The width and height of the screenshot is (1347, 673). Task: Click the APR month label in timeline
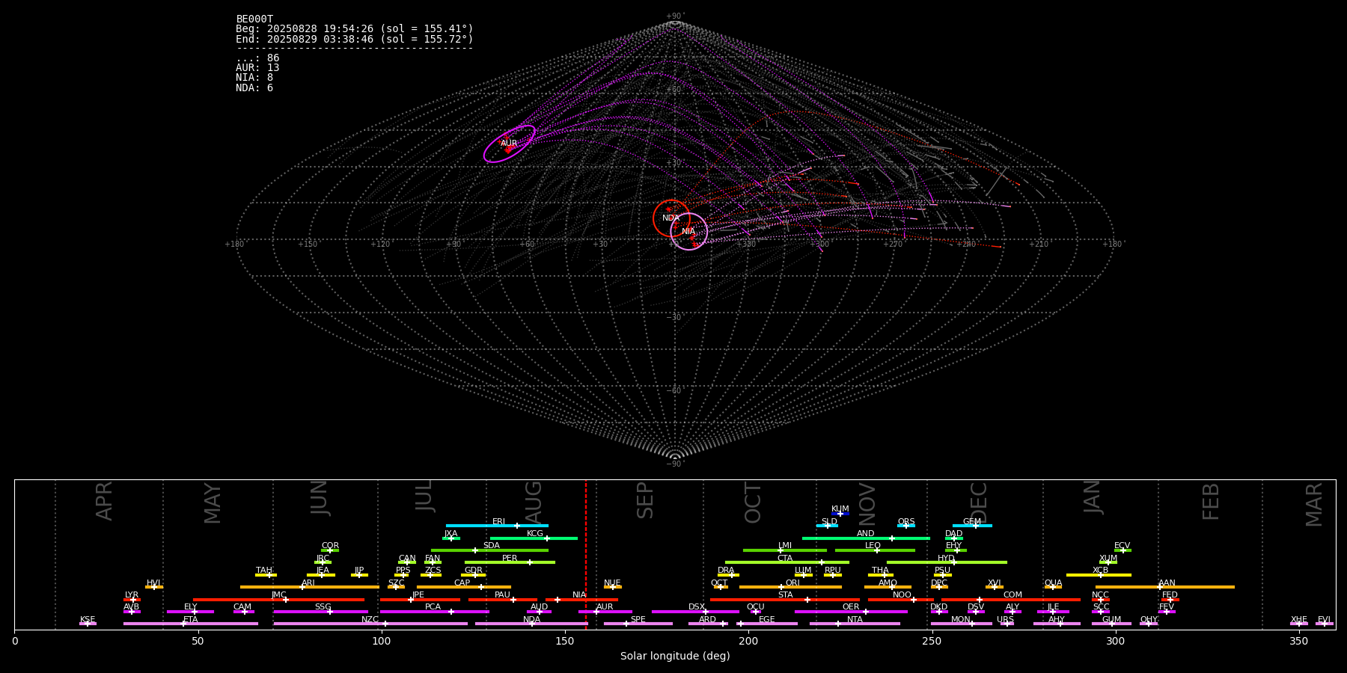click(x=104, y=501)
